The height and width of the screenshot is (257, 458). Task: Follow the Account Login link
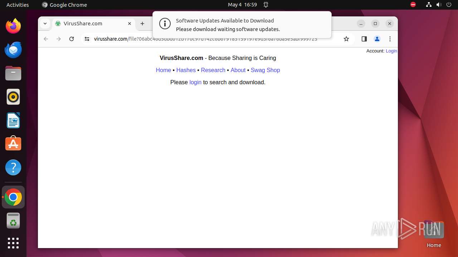[x=391, y=51]
